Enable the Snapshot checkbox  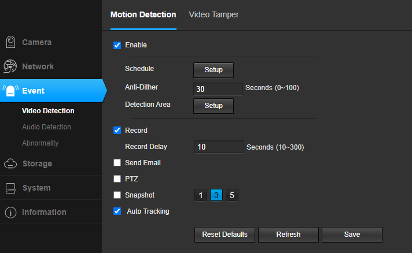[117, 195]
